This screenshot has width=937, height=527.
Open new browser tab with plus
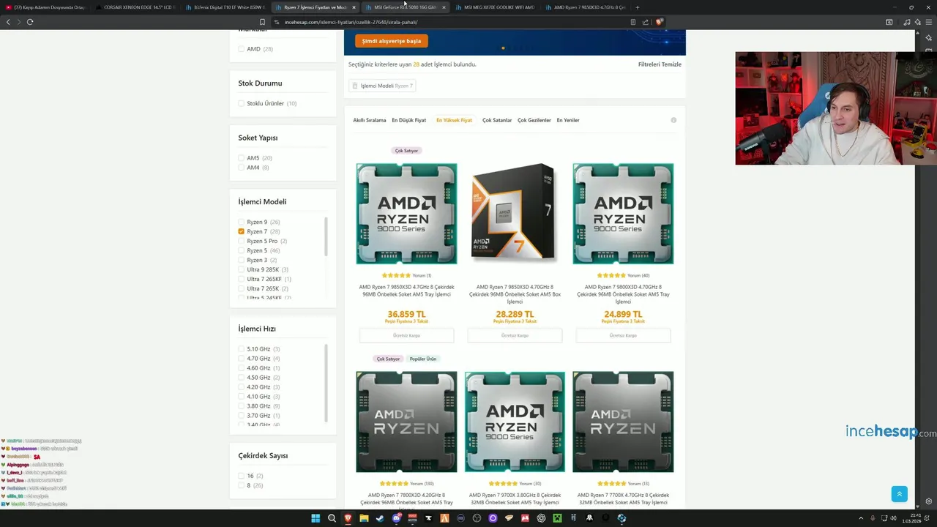tap(637, 7)
